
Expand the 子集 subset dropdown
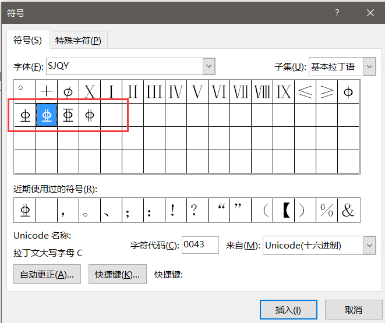pyautogui.click(x=369, y=66)
